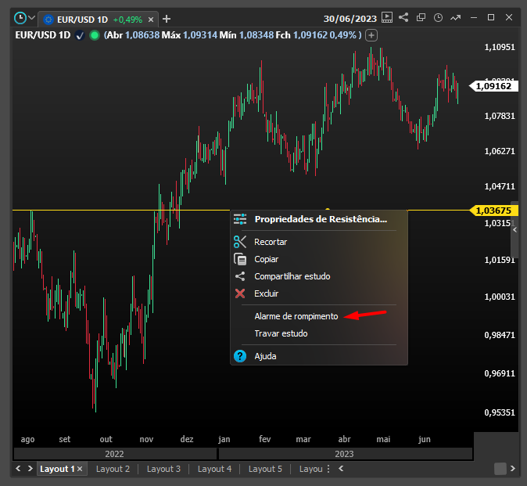Click the share icon in top toolbar

click(403, 17)
